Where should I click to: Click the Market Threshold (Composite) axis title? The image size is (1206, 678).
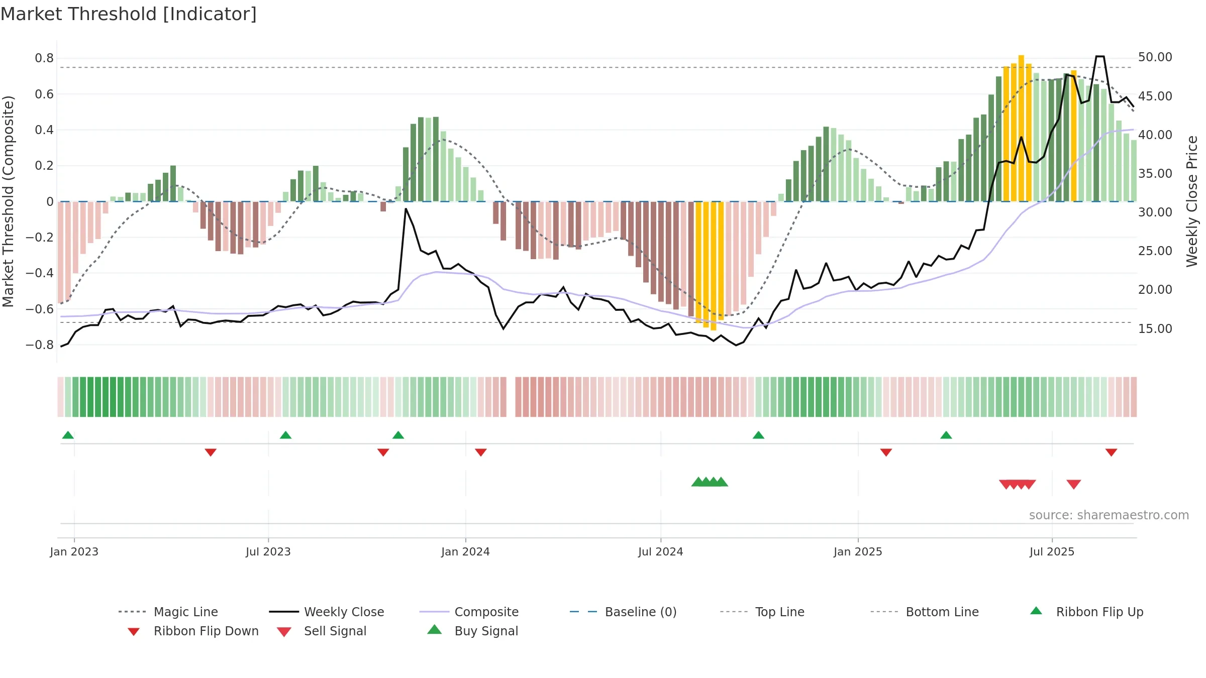pos(8,201)
